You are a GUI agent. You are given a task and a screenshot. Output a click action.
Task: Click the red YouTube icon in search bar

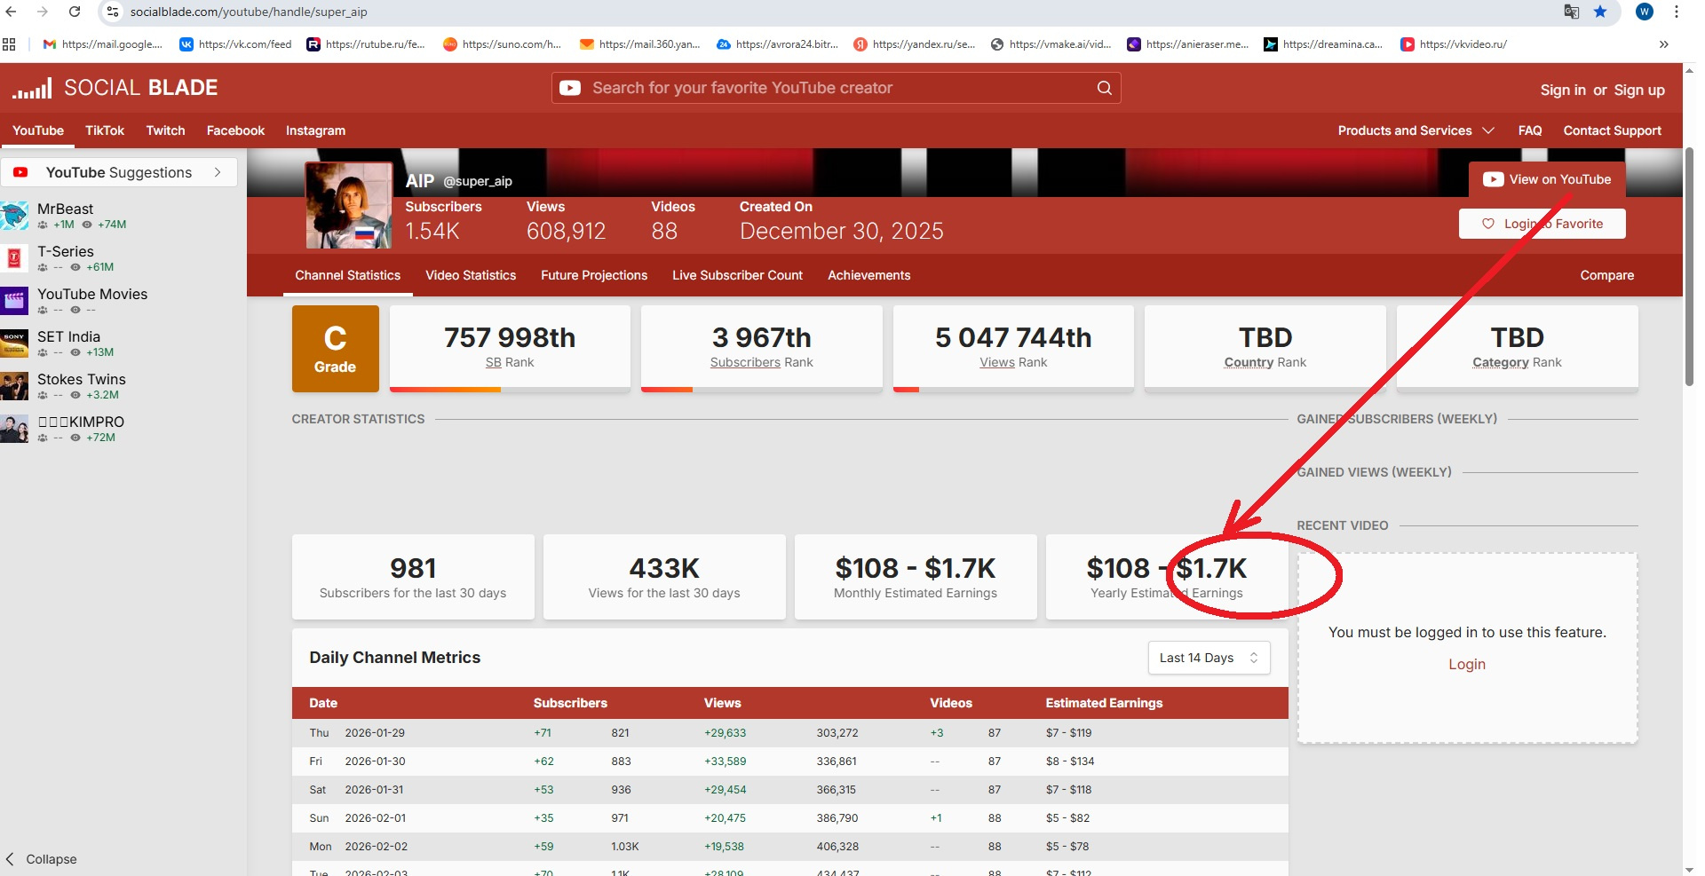pos(570,88)
